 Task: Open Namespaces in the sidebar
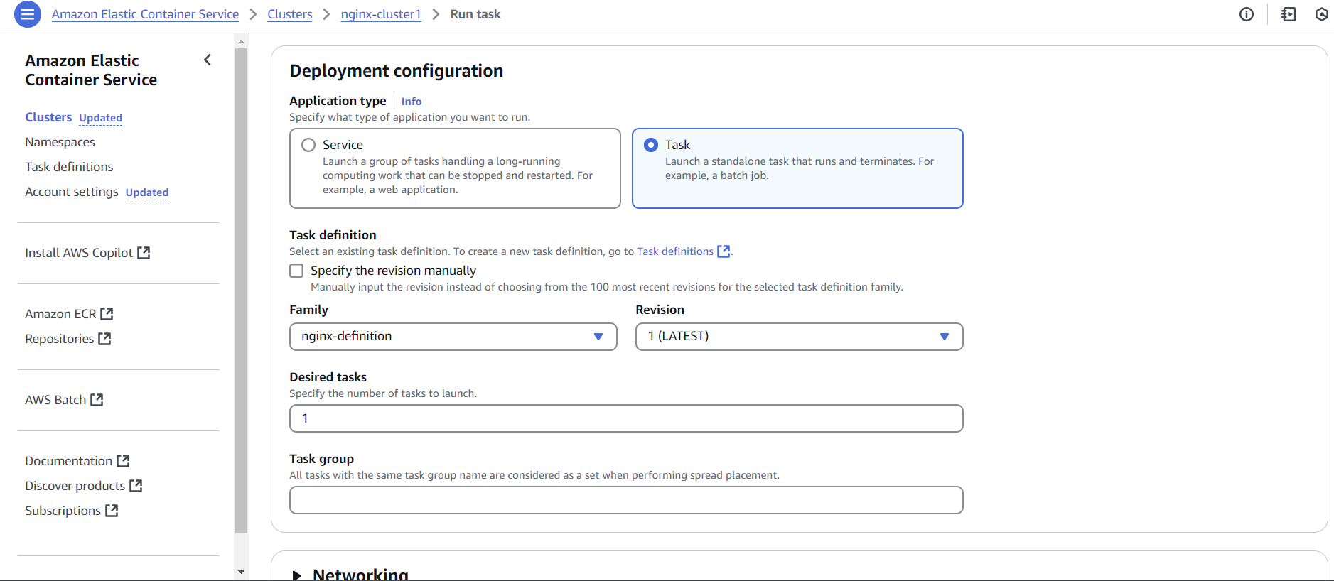tap(60, 142)
